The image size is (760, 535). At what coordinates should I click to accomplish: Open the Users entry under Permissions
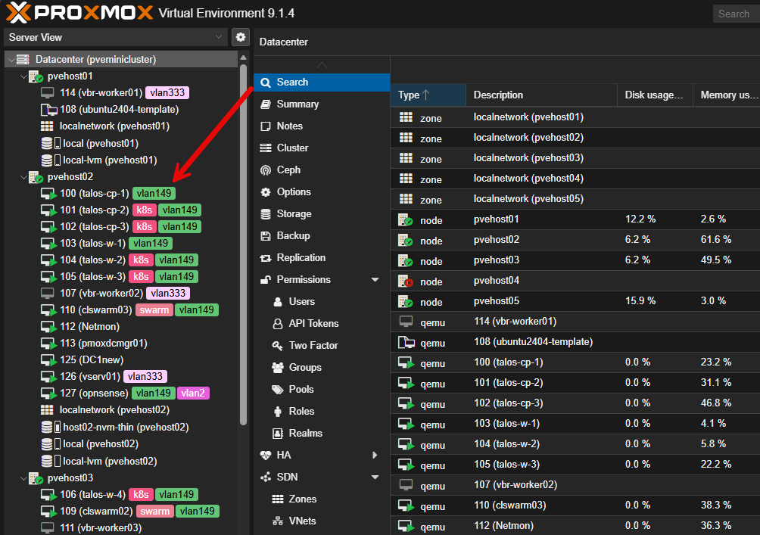[x=322, y=301]
